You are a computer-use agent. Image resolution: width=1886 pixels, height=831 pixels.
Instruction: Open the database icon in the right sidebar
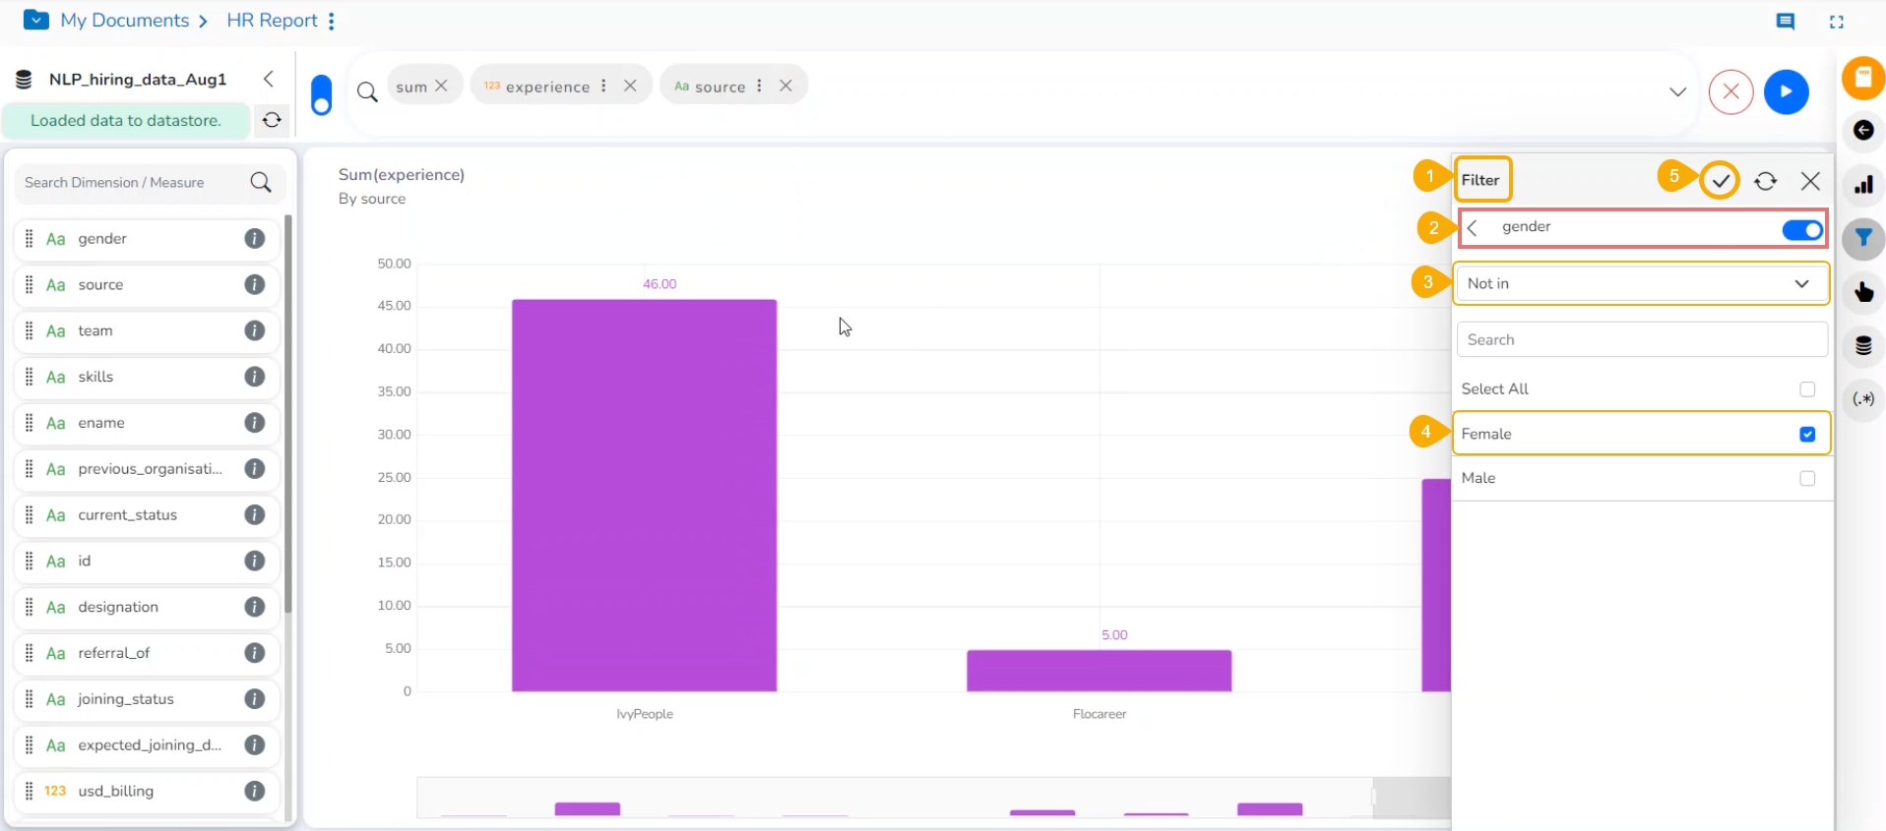(x=1863, y=345)
